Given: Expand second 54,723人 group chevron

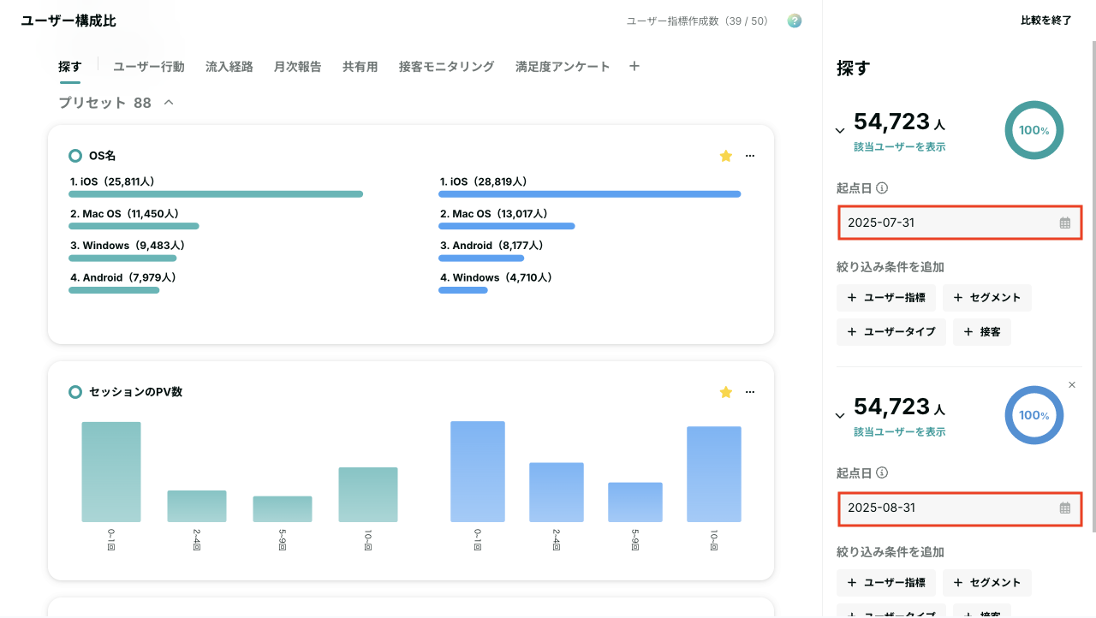Looking at the screenshot, I should (840, 416).
